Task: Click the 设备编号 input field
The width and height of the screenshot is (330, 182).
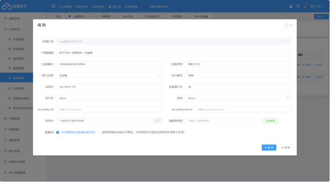Action: pos(109,64)
